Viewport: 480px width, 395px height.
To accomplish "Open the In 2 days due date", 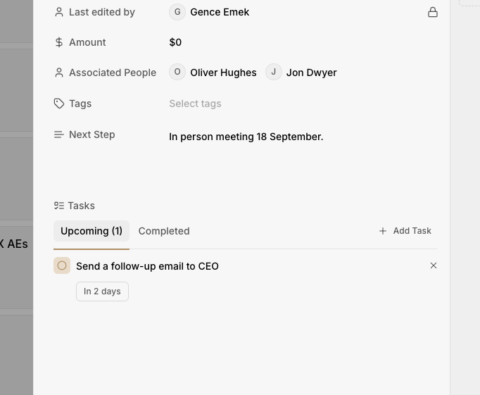I will point(102,291).
